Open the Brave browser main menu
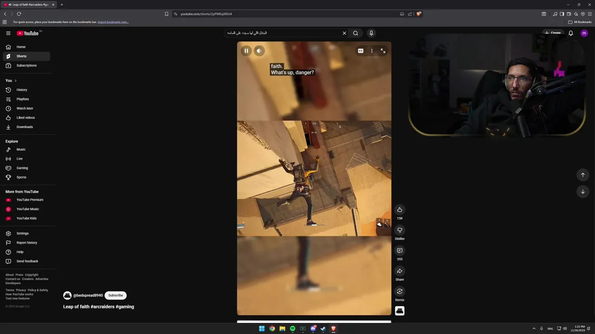 click(x=590, y=14)
